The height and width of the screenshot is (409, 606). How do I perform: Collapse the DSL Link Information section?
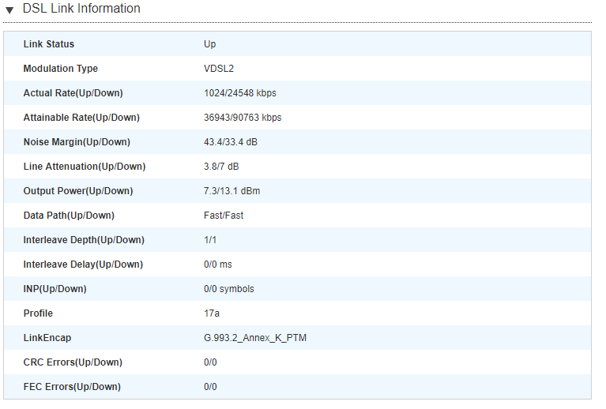tap(9, 9)
